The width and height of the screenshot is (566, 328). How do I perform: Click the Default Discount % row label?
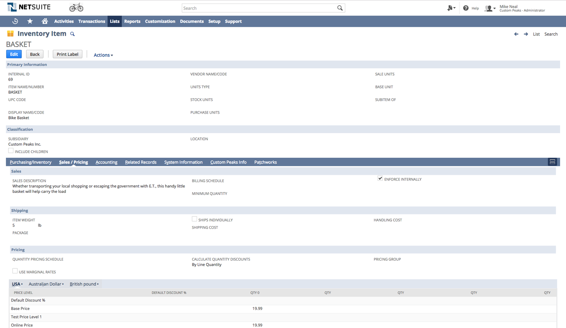click(x=28, y=300)
